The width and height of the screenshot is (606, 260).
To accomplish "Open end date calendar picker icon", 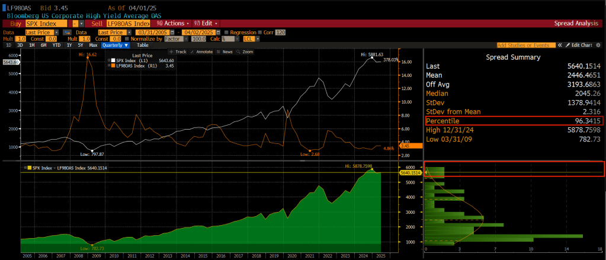I will tap(219, 32).
